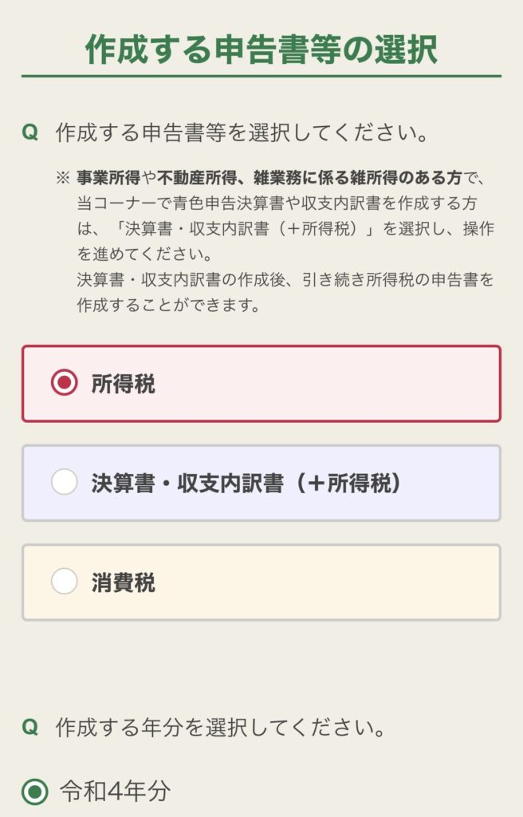This screenshot has height=817, width=523.
Task: Click the green divider line under the heading
Action: (x=261, y=76)
